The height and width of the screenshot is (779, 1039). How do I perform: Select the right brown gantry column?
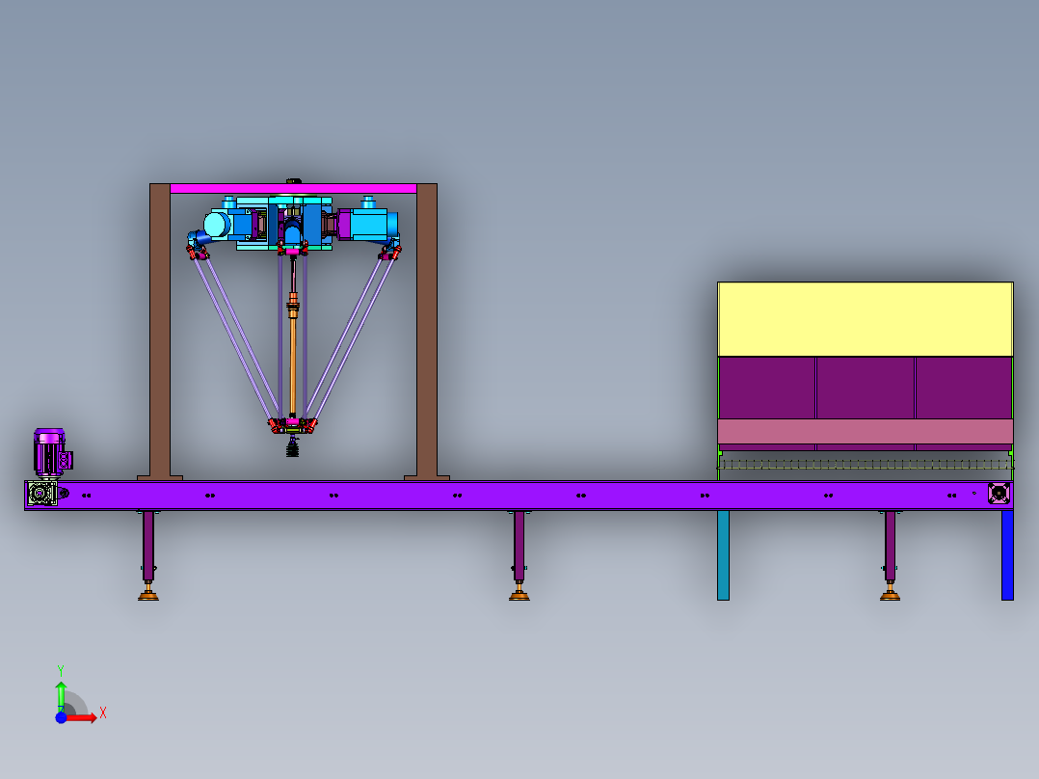click(x=427, y=330)
